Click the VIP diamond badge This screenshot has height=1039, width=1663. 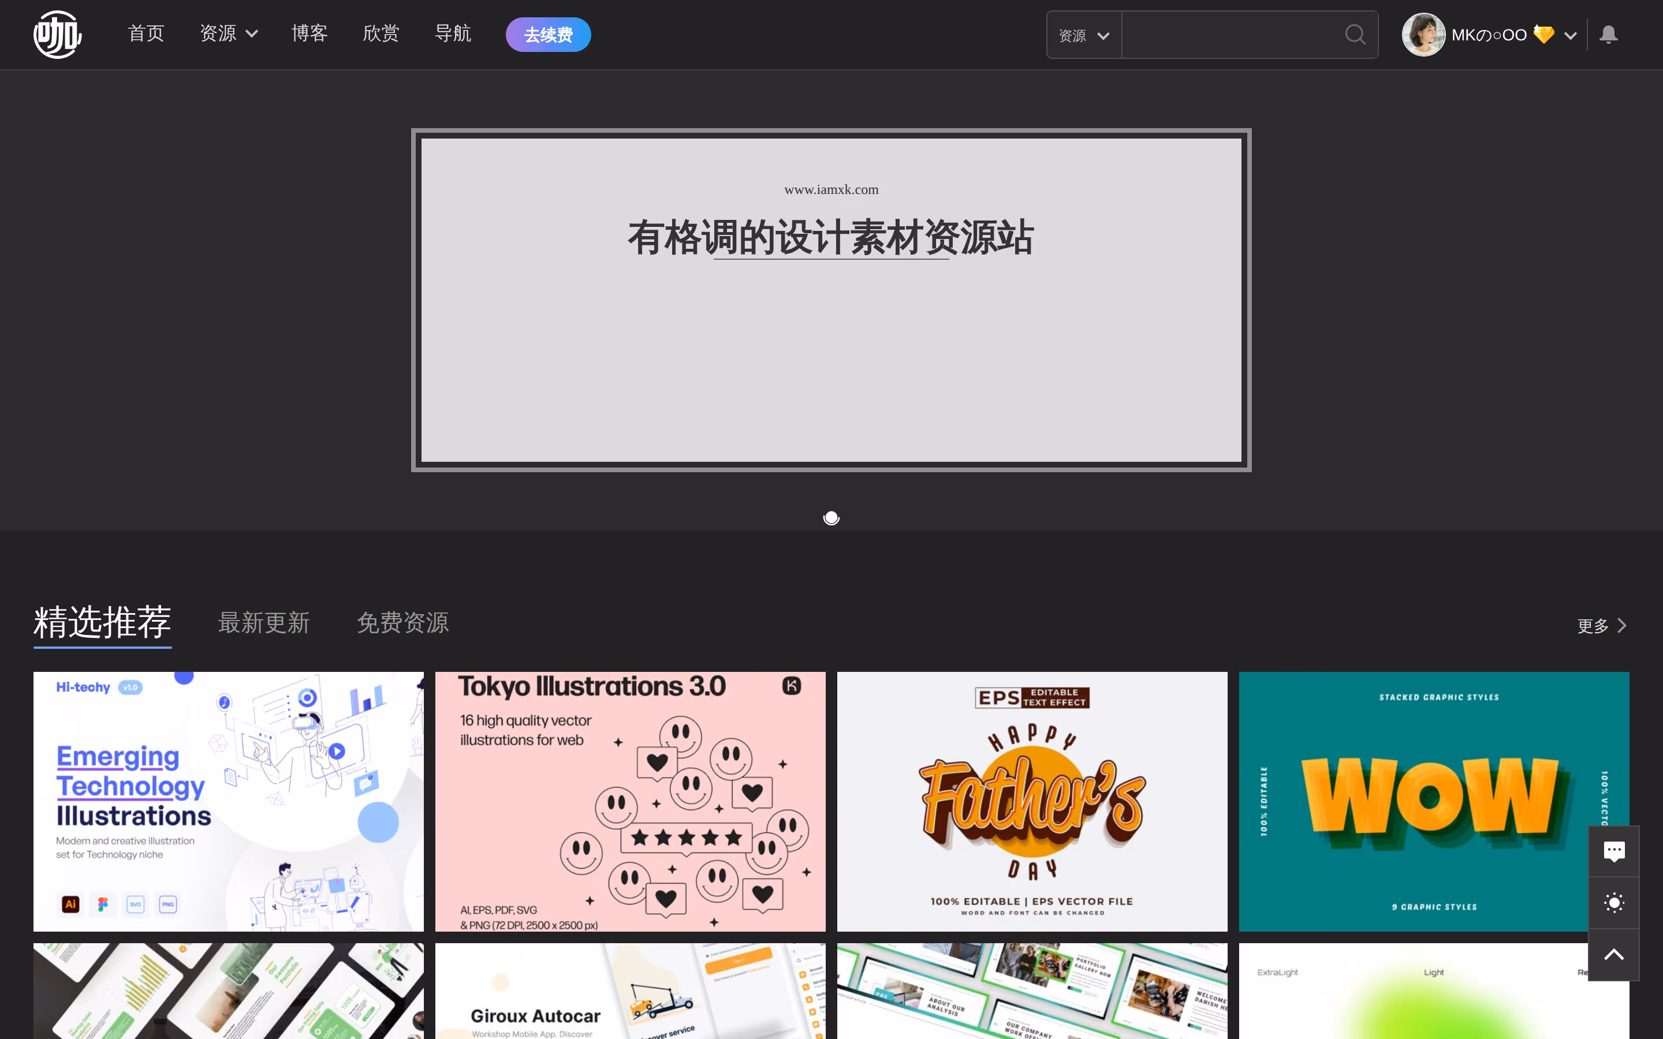(1543, 35)
